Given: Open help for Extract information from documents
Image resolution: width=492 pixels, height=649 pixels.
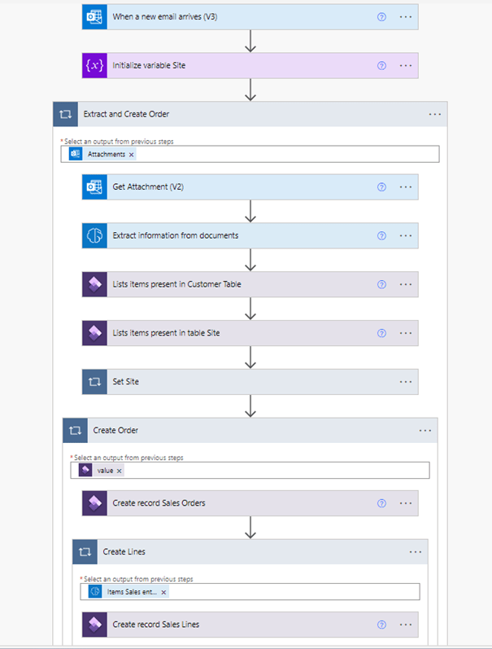Looking at the screenshot, I should (381, 236).
